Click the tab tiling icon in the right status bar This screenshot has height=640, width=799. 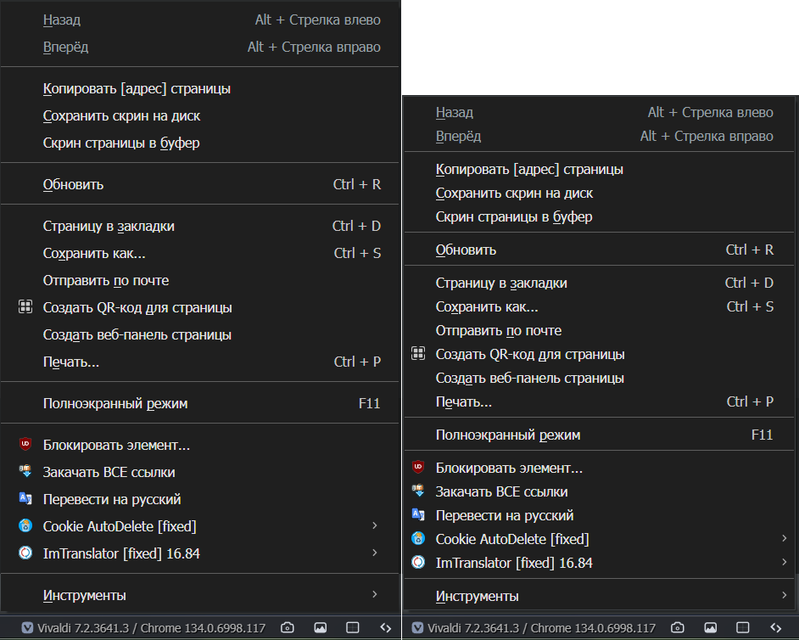click(743, 628)
